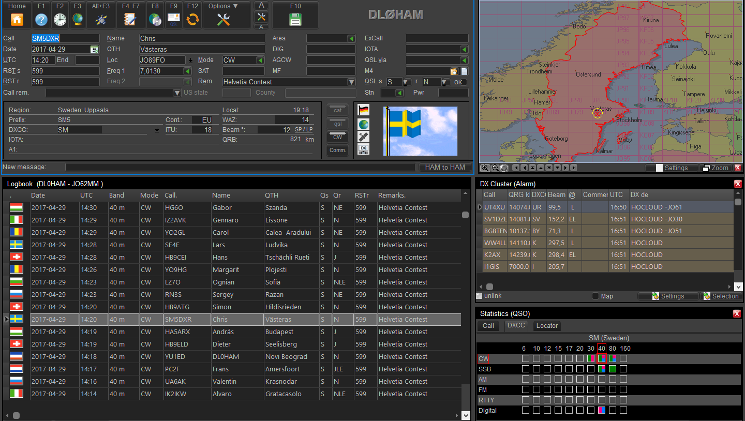The image size is (745, 421).
Task: Click the New message input field
Action: (x=240, y=167)
